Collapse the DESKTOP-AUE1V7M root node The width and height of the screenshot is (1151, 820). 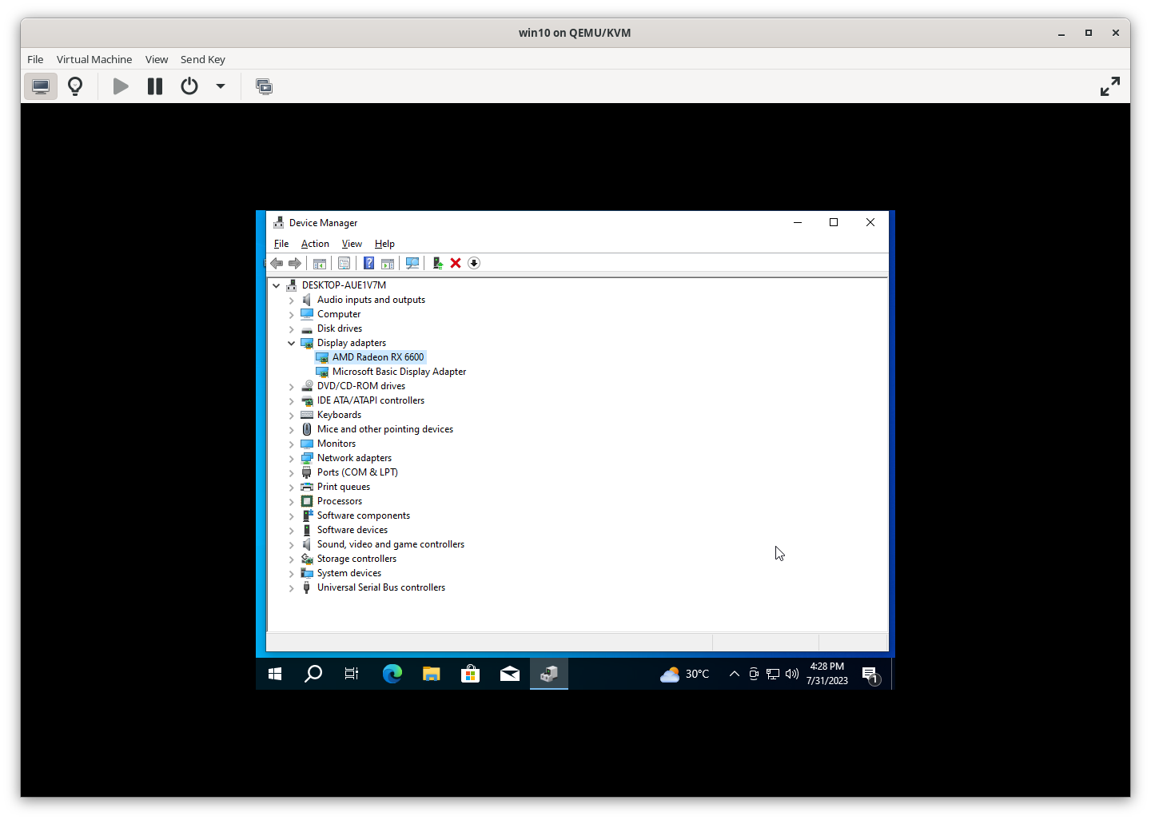click(277, 285)
